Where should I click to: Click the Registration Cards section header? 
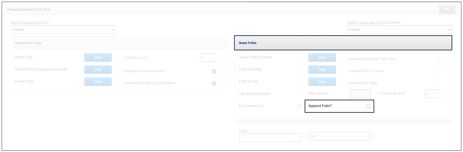[119, 43]
